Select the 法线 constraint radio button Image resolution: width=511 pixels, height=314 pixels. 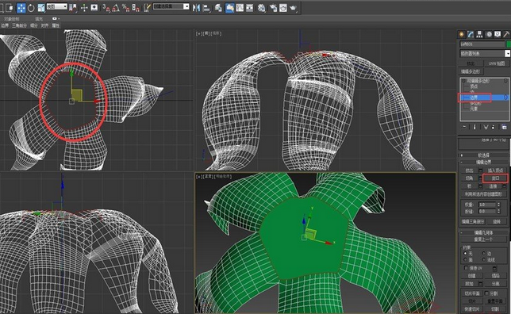(x=484, y=259)
